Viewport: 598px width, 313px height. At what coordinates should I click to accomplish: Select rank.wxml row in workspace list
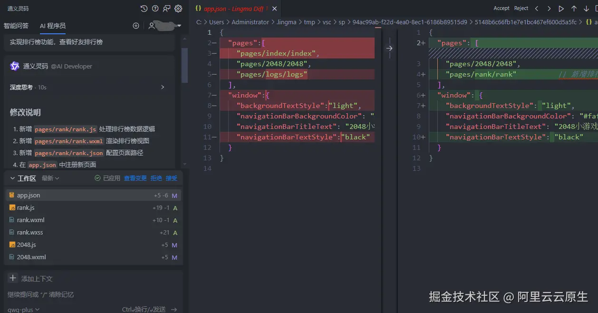[93, 220]
